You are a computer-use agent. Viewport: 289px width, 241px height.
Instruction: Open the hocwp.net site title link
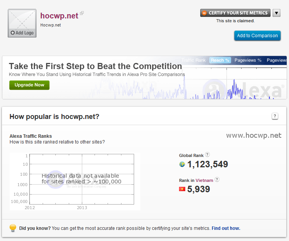[59, 16]
